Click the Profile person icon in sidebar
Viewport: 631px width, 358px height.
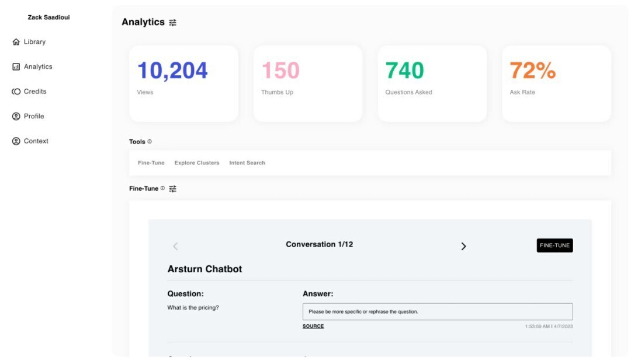16,117
